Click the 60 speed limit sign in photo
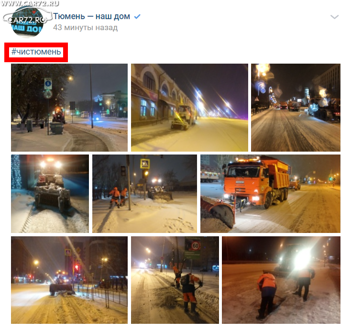The width and height of the screenshot is (351, 331). click(x=196, y=246)
